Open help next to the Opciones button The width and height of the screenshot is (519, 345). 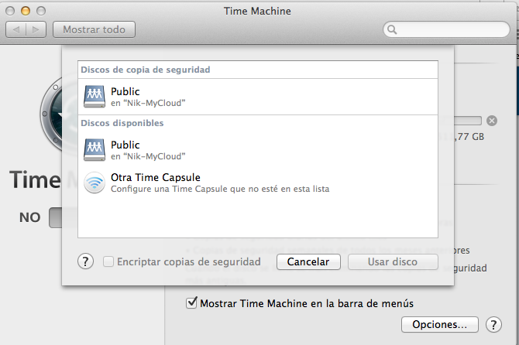pos(493,324)
